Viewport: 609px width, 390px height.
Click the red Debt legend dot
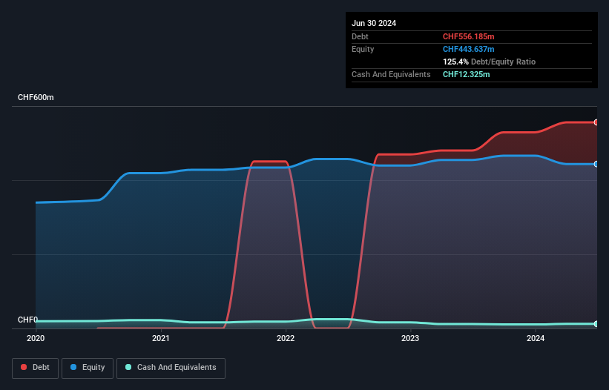pyautogui.click(x=24, y=367)
